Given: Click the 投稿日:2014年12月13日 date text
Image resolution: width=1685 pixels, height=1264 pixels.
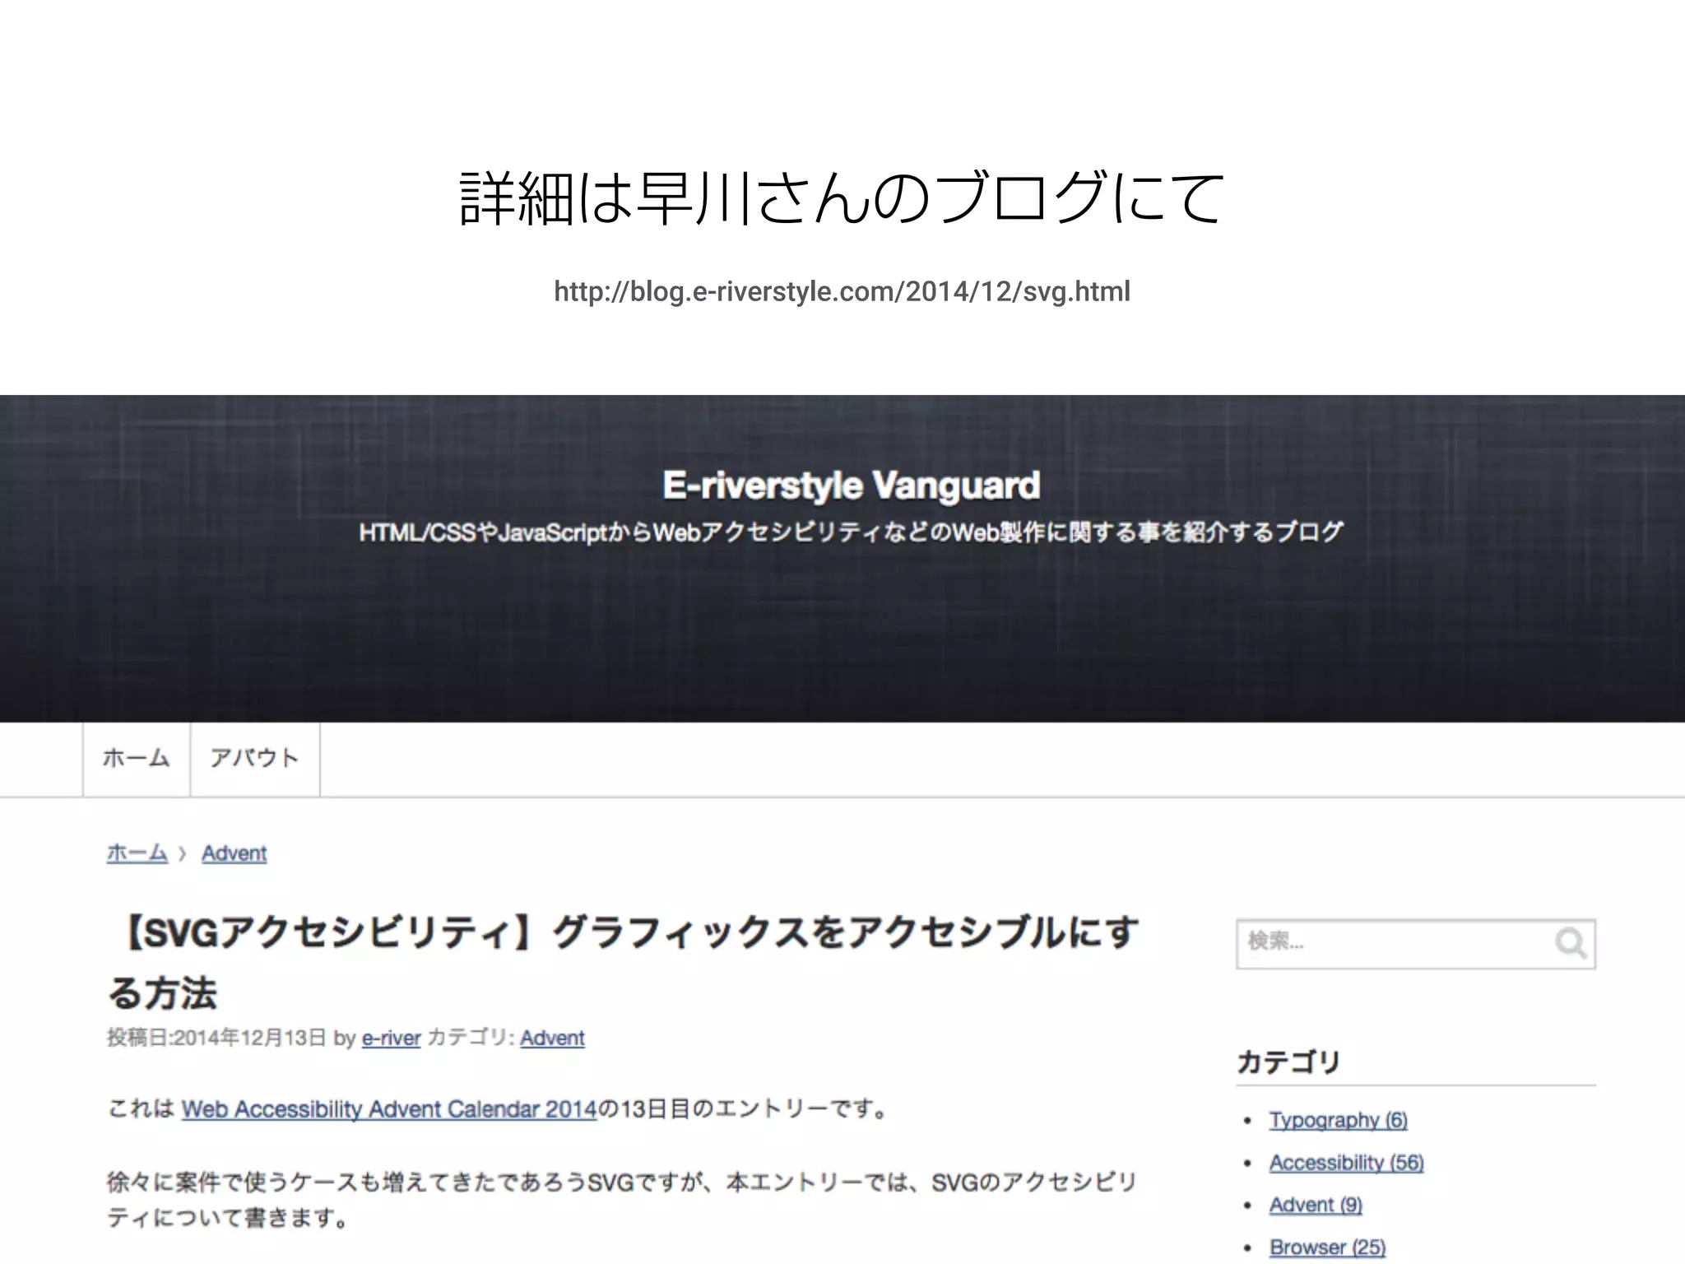Looking at the screenshot, I should [x=216, y=1039].
